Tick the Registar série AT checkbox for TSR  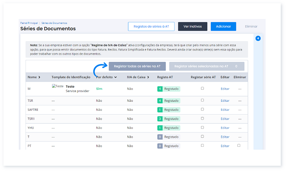pos(202,100)
